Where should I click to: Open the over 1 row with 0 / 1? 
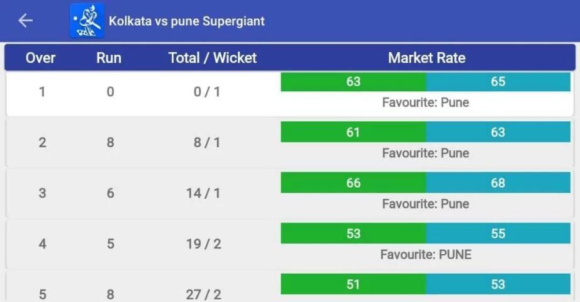click(207, 92)
